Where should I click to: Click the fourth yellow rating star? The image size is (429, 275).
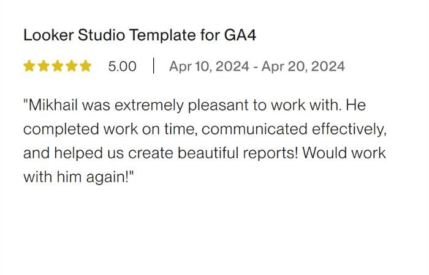point(71,66)
